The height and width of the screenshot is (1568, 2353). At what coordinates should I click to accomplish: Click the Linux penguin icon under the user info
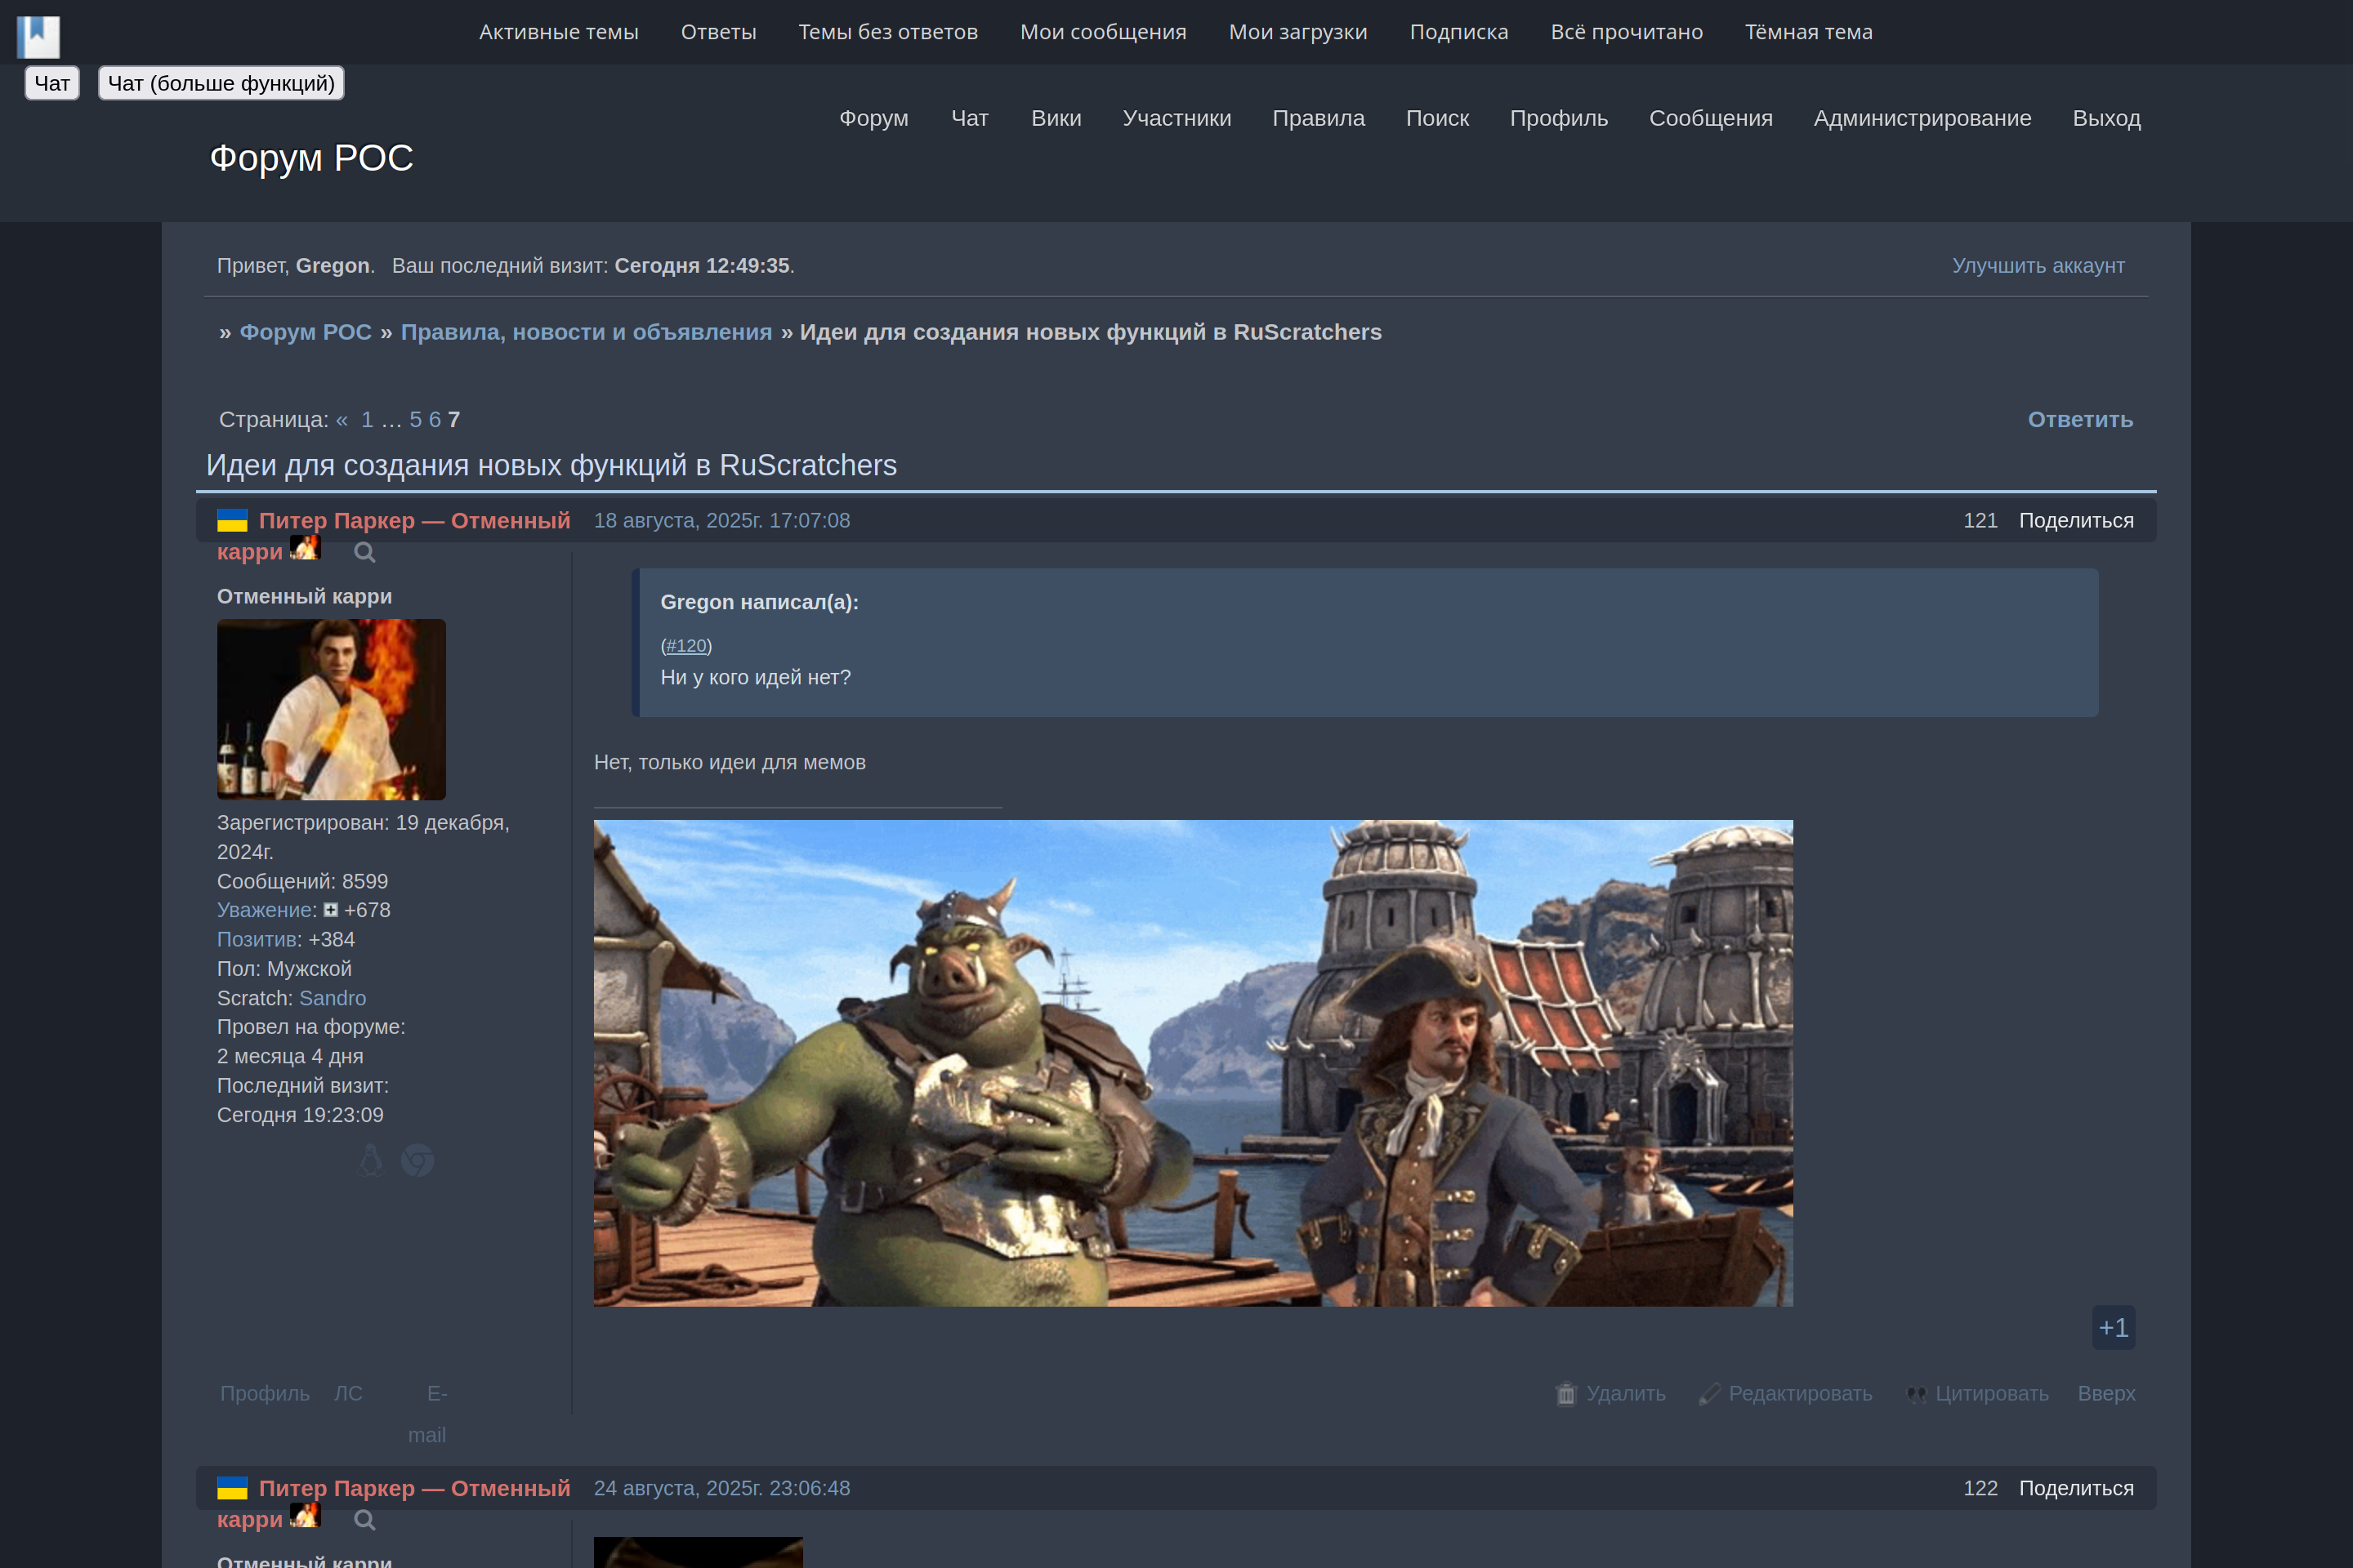pyautogui.click(x=370, y=1160)
